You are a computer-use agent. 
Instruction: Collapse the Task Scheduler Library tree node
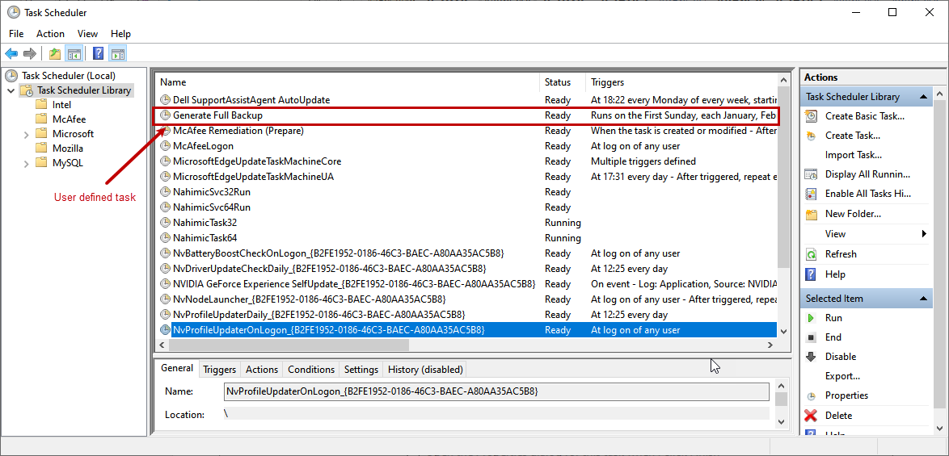pos(11,90)
